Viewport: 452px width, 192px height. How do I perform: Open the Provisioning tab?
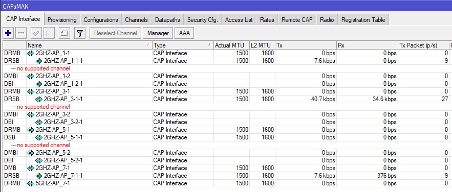point(62,20)
